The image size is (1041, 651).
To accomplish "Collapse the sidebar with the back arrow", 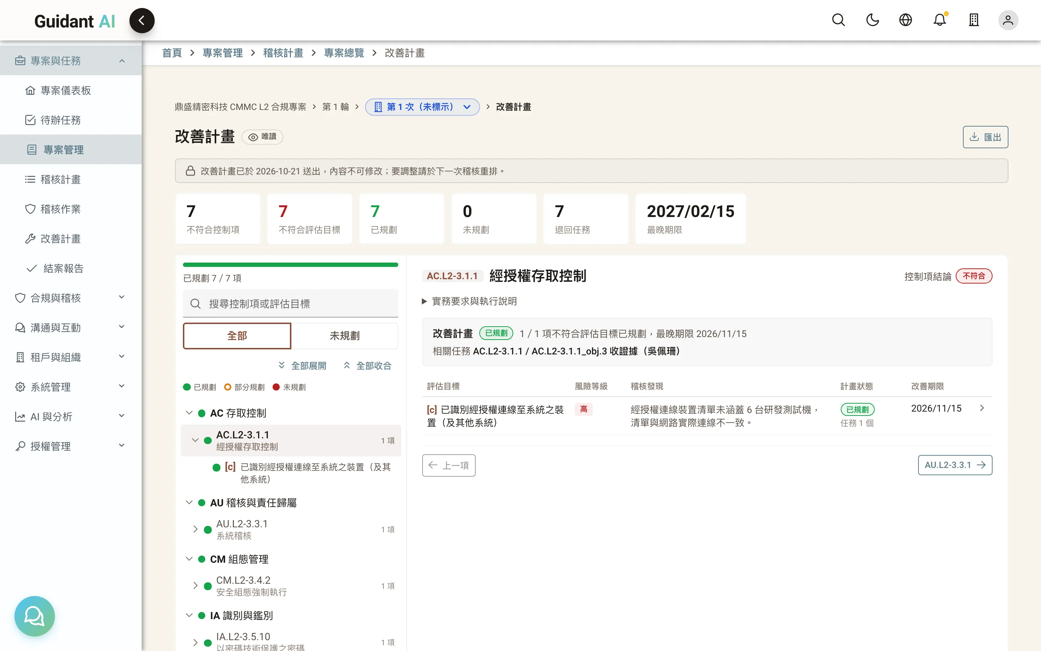I will pyautogui.click(x=142, y=20).
